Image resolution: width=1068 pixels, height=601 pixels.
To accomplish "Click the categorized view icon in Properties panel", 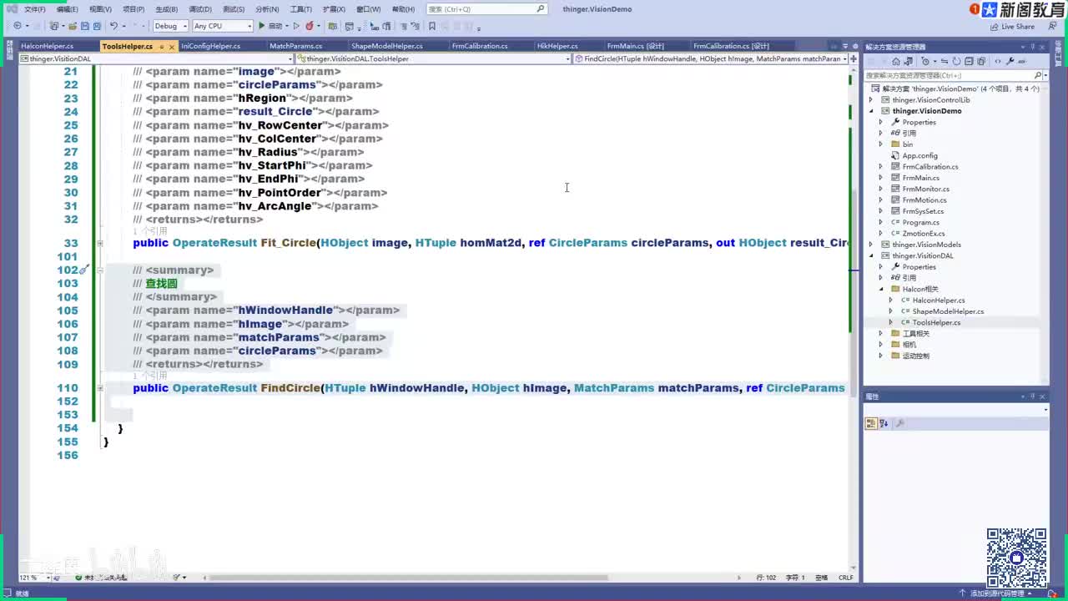I will (x=871, y=423).
